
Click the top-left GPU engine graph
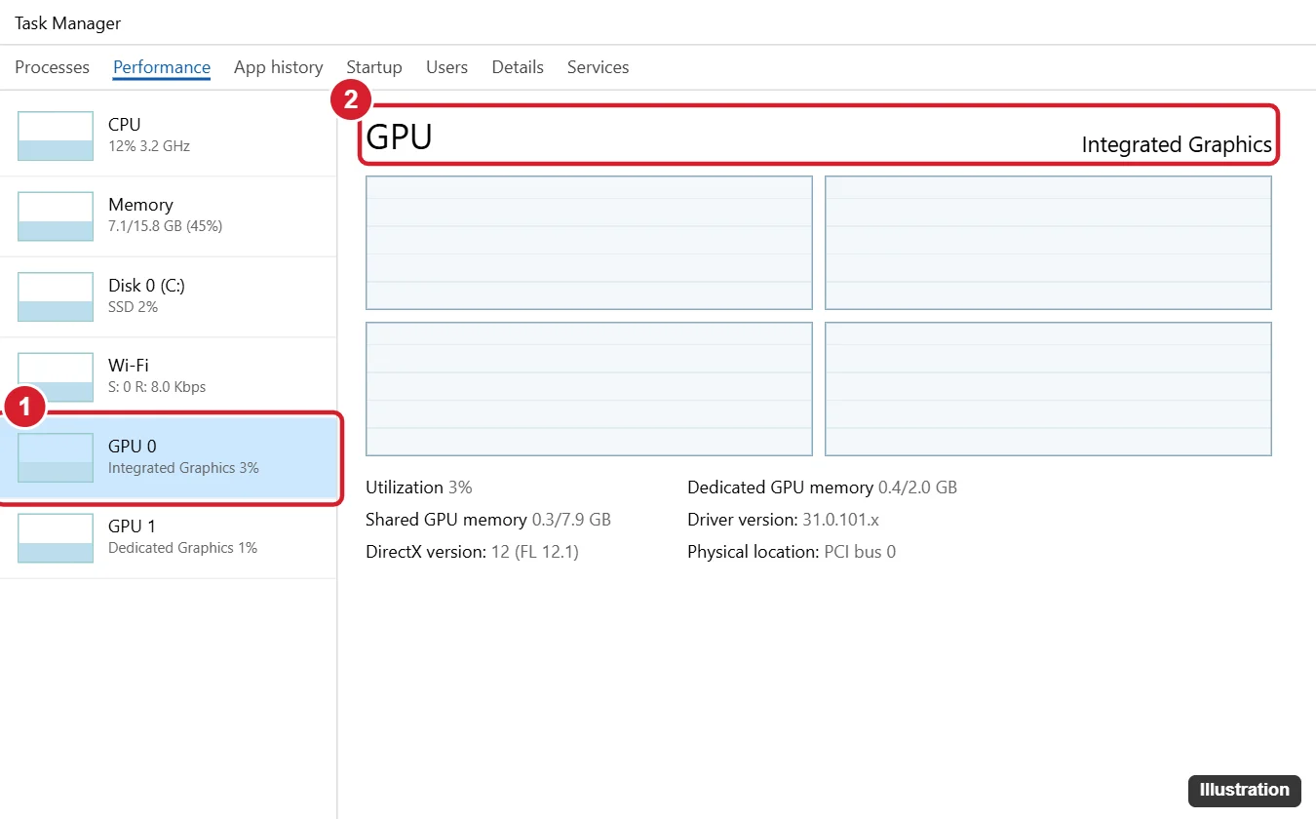click(x=589, y=243)
